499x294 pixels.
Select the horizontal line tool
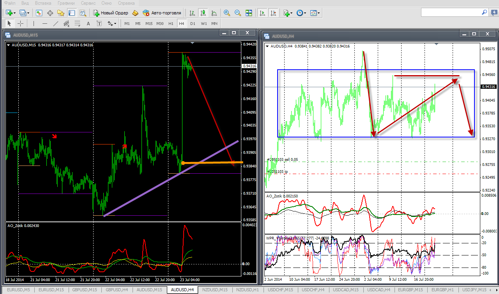coord(44,23)
